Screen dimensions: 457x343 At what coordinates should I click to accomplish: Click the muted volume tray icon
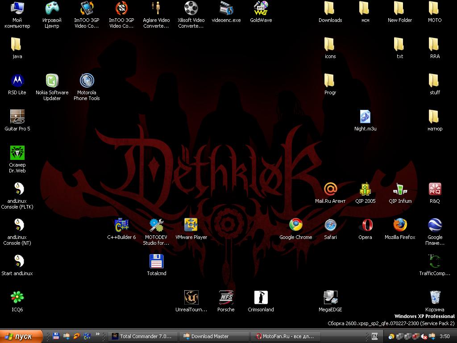click(424, 336)
